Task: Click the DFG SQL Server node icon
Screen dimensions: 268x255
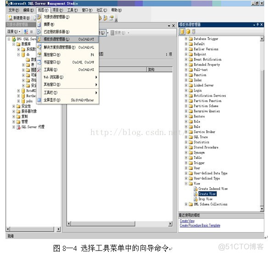Action: pos(14,39)
